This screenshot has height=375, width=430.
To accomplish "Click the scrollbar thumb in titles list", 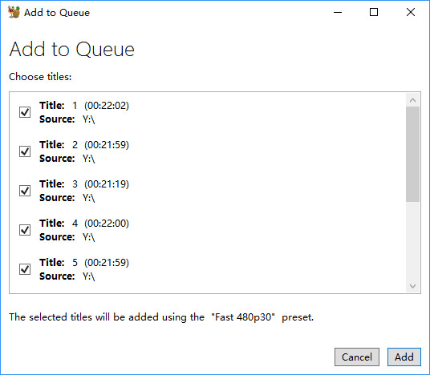I will (412, 154).
